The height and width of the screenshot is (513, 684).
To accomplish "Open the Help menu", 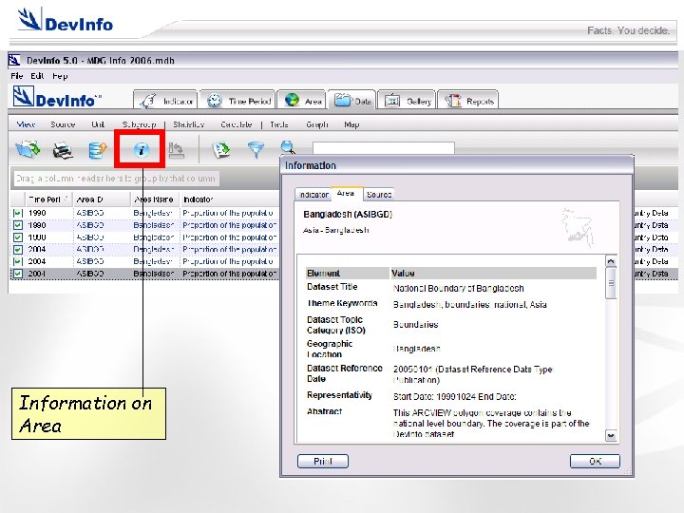I will pos(60,76).
